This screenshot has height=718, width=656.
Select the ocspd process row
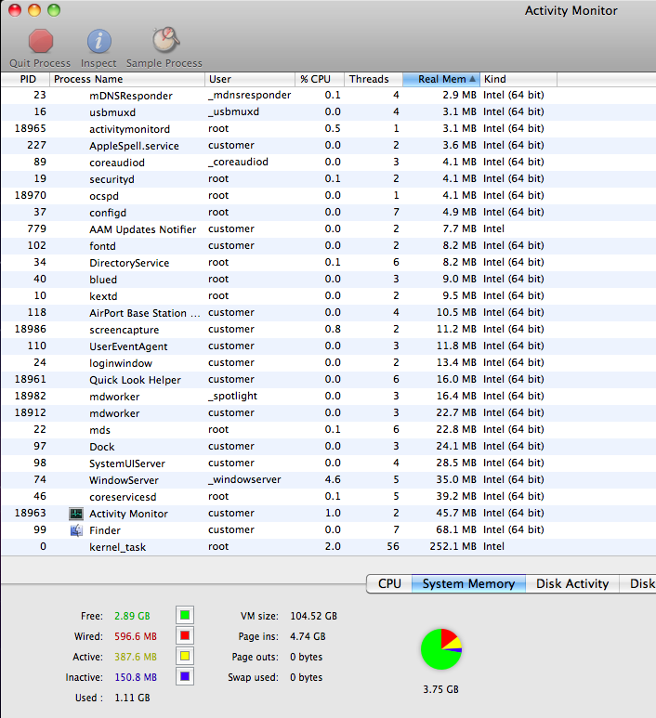[x=328, y=196]
